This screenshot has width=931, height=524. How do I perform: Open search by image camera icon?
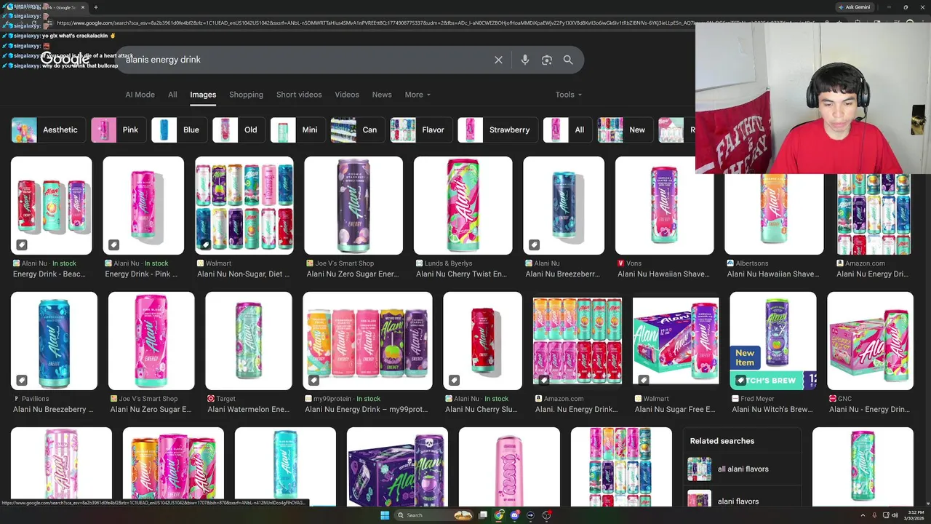(547, 60)
